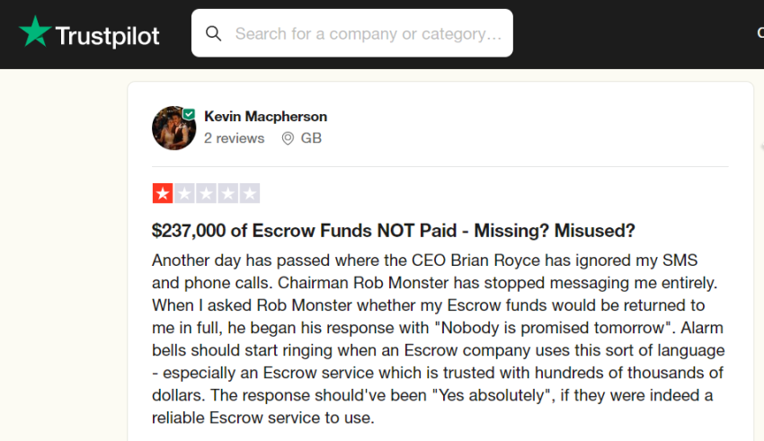Click the "2 reviews" count text
The height and width of the screenshot is (441, 764).
point(234,138)
